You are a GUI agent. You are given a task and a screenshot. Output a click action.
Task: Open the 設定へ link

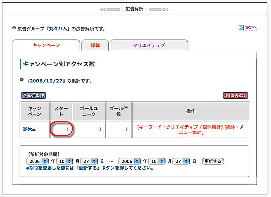(251, 27)
